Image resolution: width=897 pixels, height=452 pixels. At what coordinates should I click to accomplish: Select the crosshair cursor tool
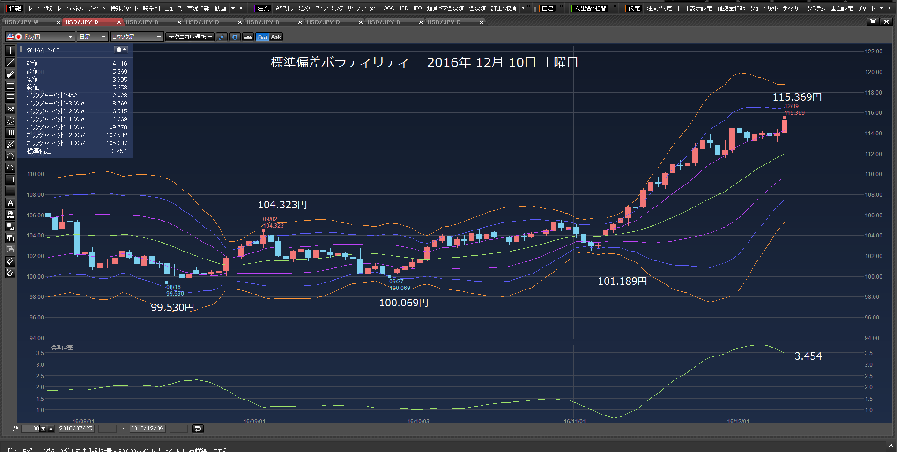10,51
